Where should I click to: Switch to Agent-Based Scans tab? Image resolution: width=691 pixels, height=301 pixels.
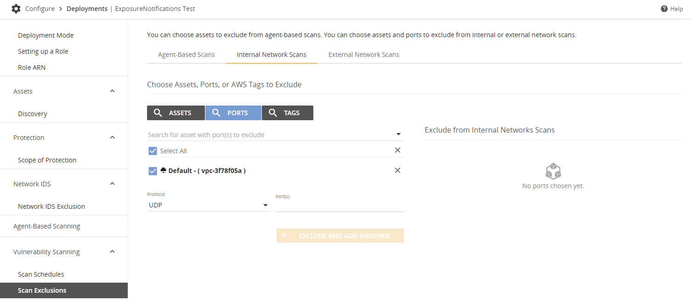187,55
